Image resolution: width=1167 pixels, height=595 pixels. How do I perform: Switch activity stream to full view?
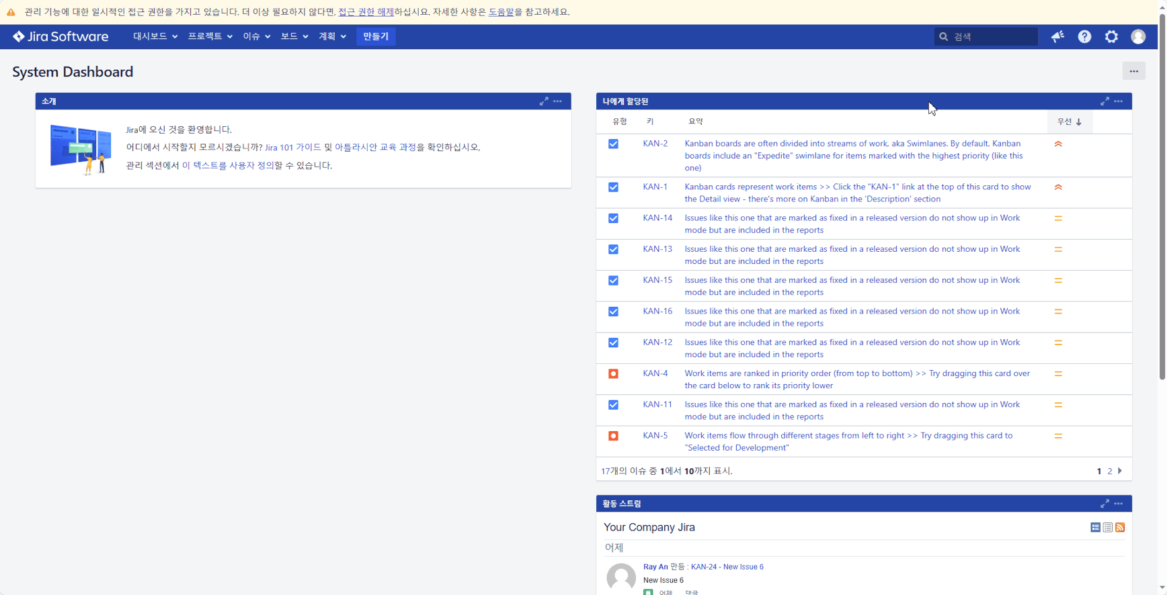(1095, 528)
